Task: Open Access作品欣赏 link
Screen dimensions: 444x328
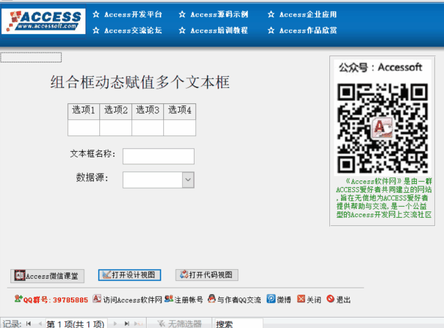Action: click(308, 31)
